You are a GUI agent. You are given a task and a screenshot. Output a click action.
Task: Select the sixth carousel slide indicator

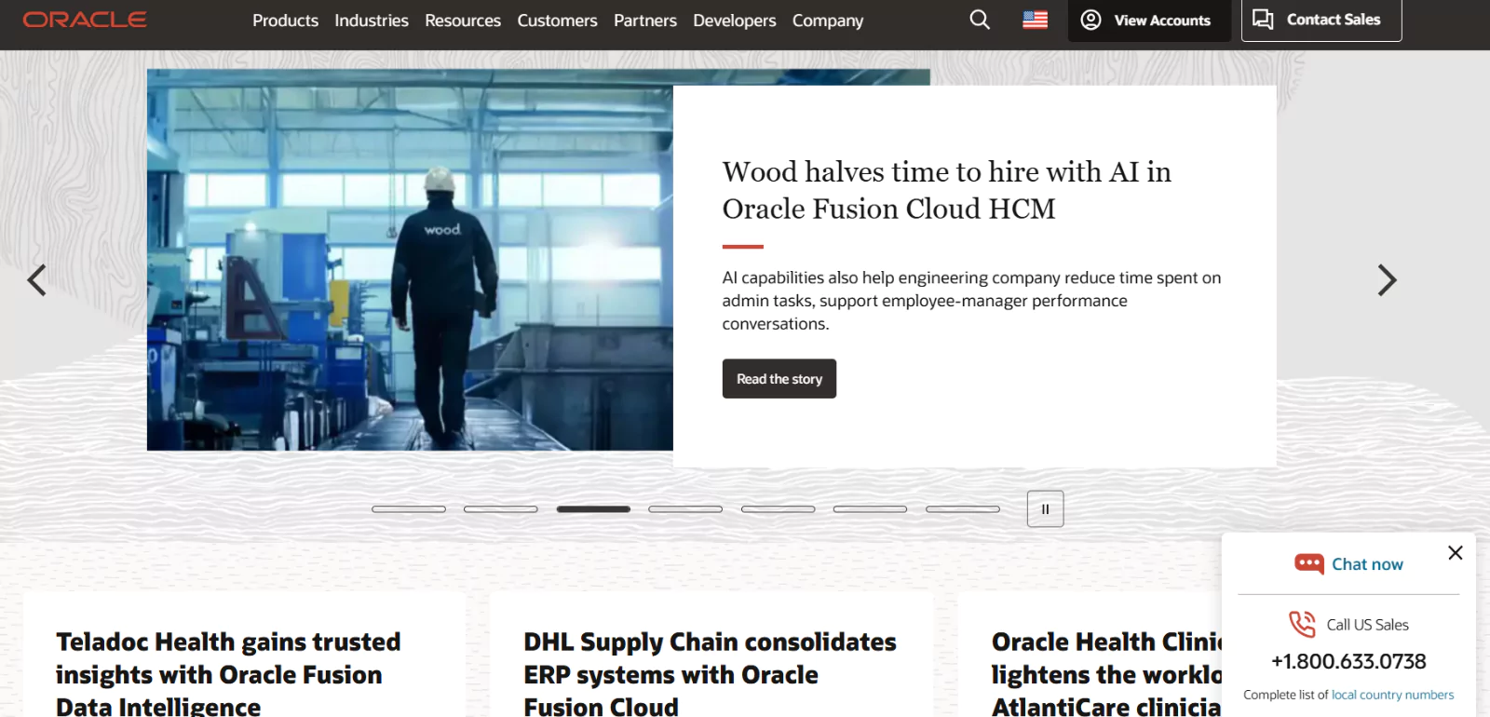point(870,509)
